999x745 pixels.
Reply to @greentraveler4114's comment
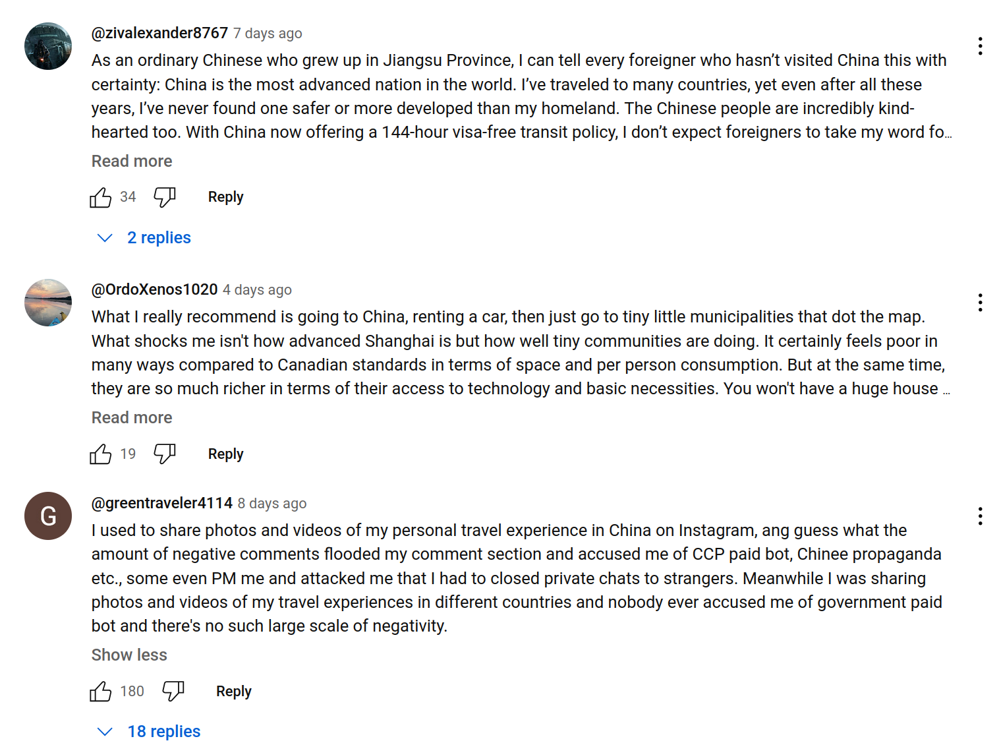pyautogui.click(x=234, y=692)
